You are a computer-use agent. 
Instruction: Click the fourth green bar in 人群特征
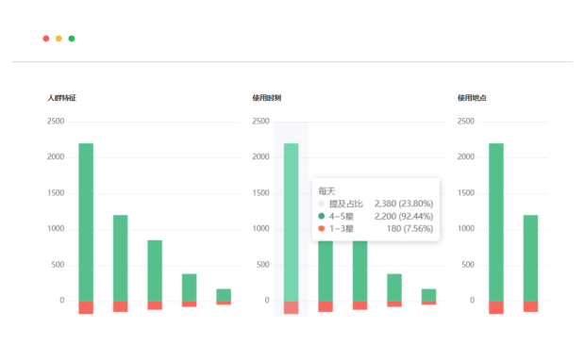click(189, 287)
